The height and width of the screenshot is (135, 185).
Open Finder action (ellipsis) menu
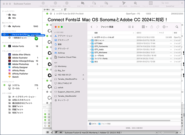click(165, 27)
